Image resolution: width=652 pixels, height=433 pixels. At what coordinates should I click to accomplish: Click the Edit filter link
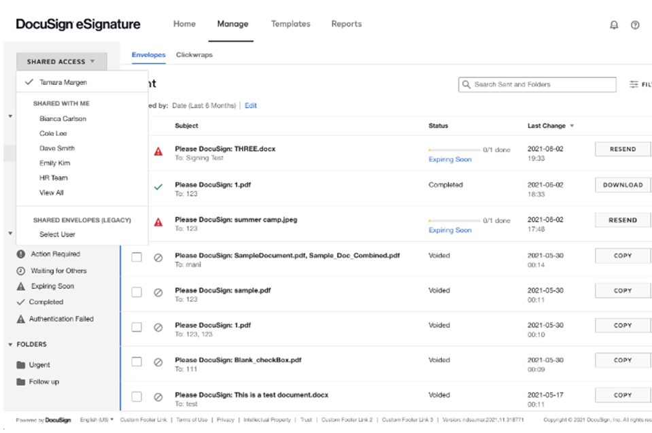[250, 105]
